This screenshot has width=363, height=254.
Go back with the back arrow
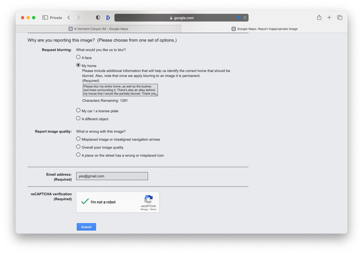[69, 18]
